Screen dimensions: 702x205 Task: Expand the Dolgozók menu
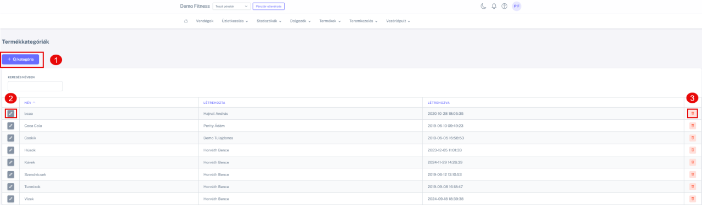point(300,21)
